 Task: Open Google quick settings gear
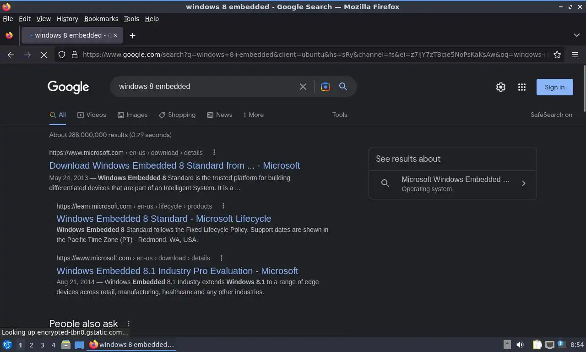pos(501,87)
